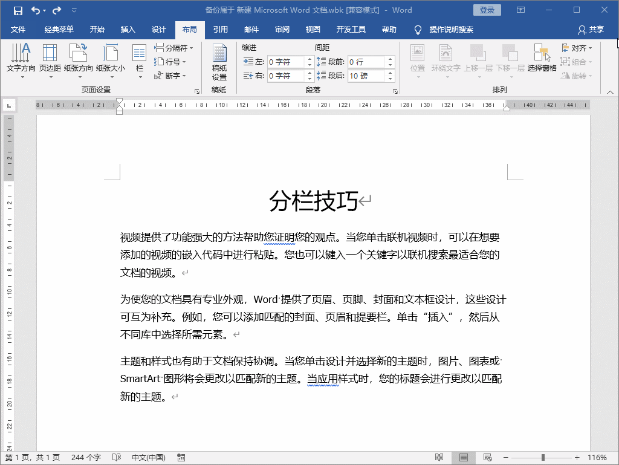
Task: Click the 共享 share button
Action: [x=591, y=30]
